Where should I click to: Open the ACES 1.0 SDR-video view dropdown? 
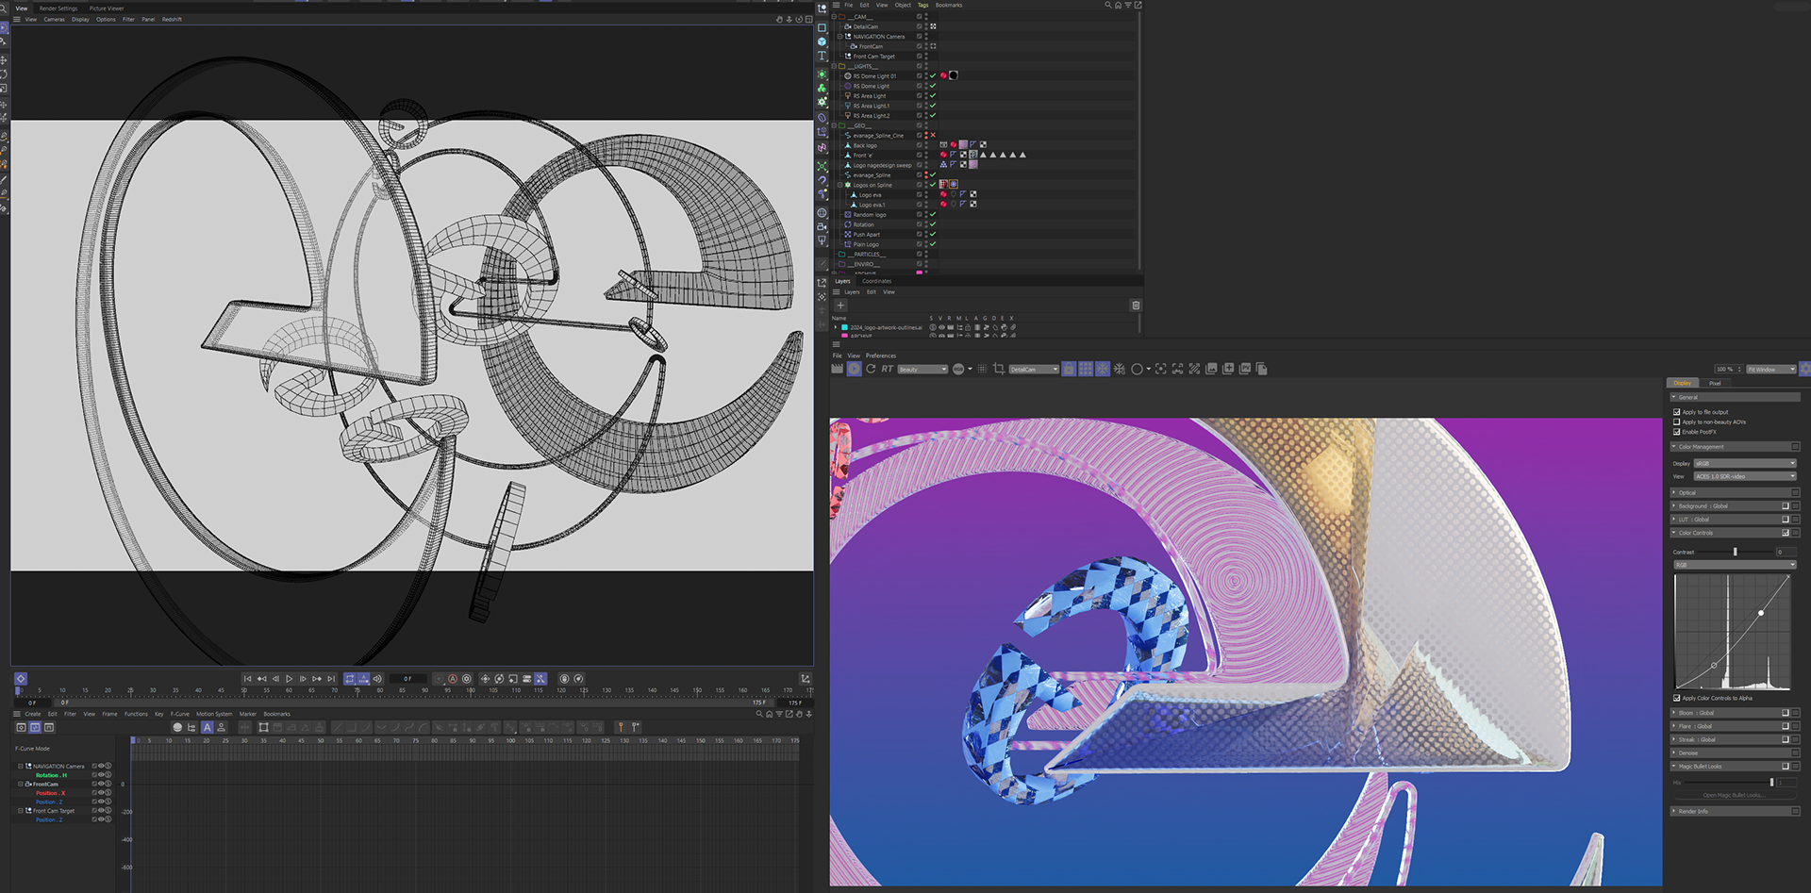pyautogui.click(x=1745, y=476)
